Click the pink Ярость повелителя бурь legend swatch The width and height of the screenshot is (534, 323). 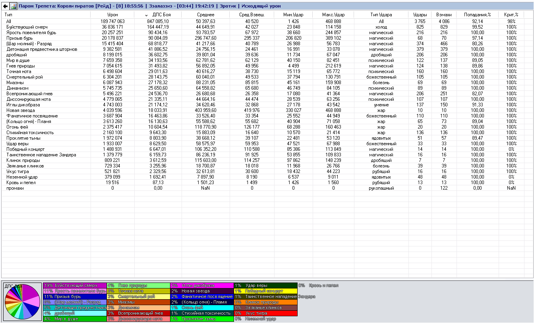click(x=75, y=291)
